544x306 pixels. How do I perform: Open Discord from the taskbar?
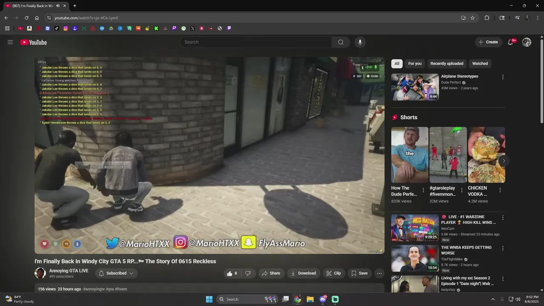323,299
